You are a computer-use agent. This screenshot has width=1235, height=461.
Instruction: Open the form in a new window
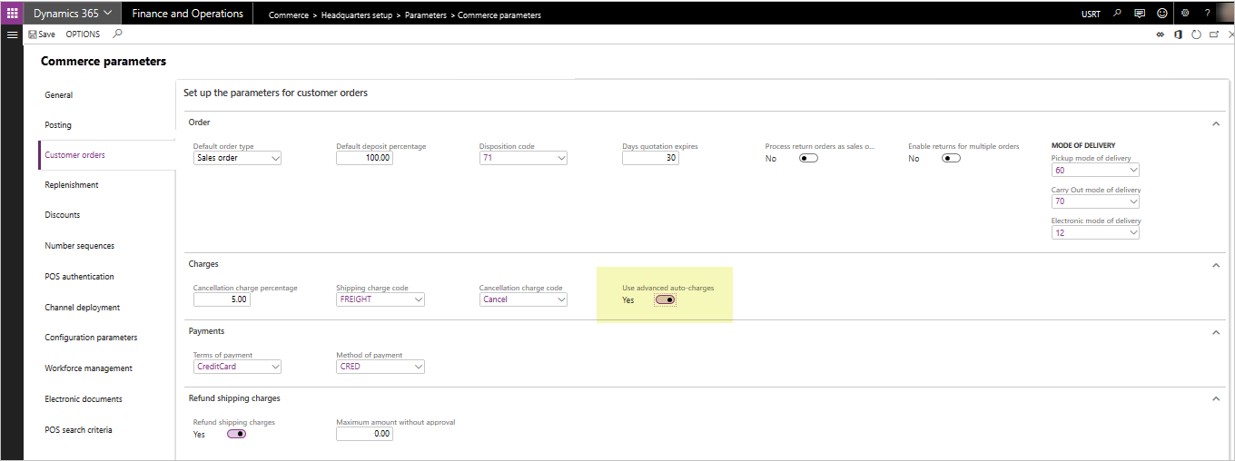(x=1213, y=34)
